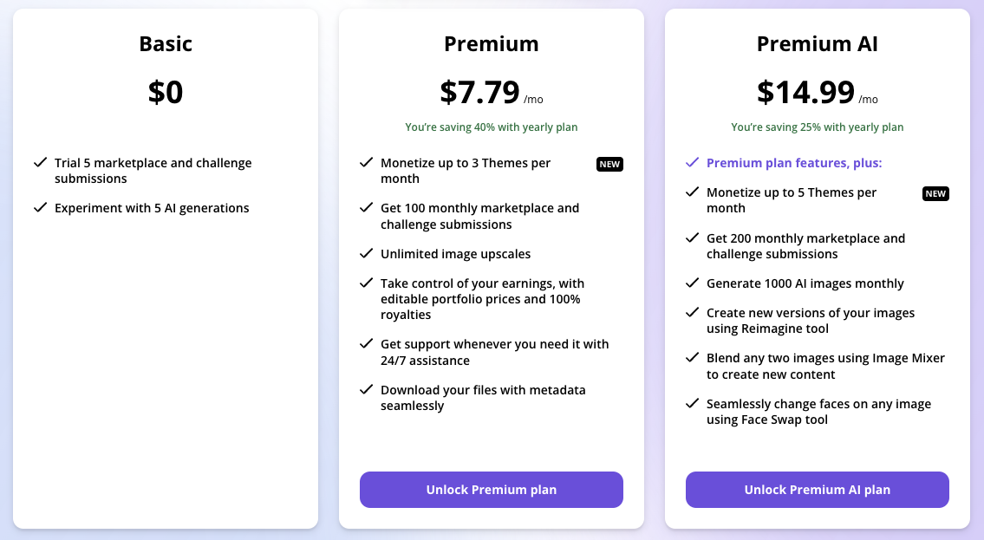Click the purple checkmark beside Premium plan features
The image size is (984, 540).
click(692, 163)
